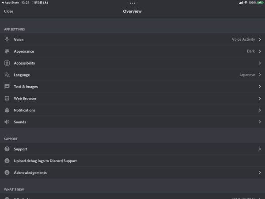
Task: Tap the Support question mark icon
Action: 7,149
